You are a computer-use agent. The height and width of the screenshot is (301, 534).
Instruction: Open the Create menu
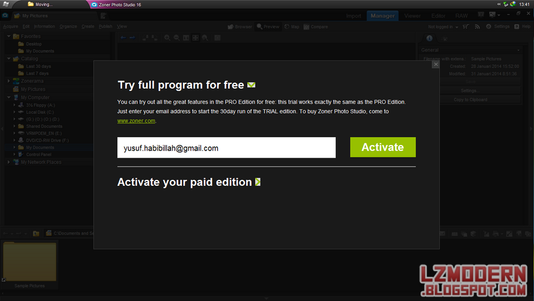pos(88,26)
